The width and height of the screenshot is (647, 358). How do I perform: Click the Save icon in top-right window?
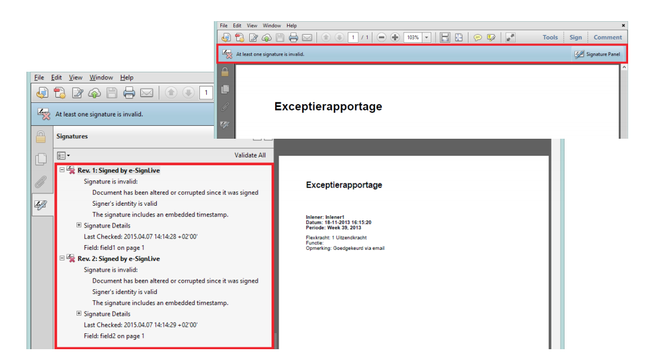[280, 38]
